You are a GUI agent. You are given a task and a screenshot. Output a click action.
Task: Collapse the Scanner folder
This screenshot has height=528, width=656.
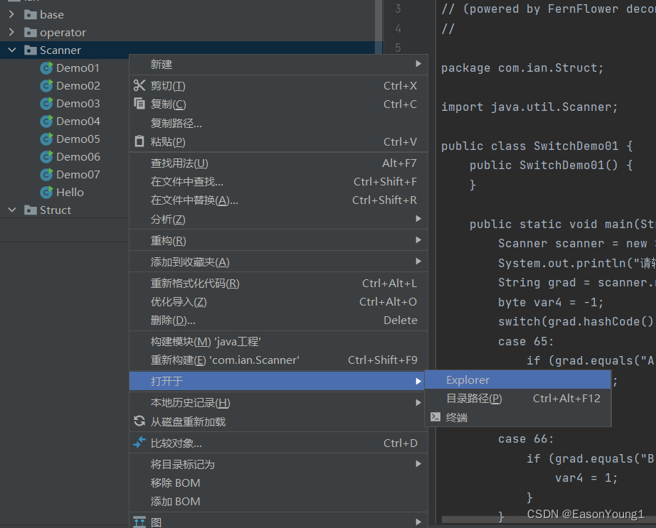[x=11, y=50]
